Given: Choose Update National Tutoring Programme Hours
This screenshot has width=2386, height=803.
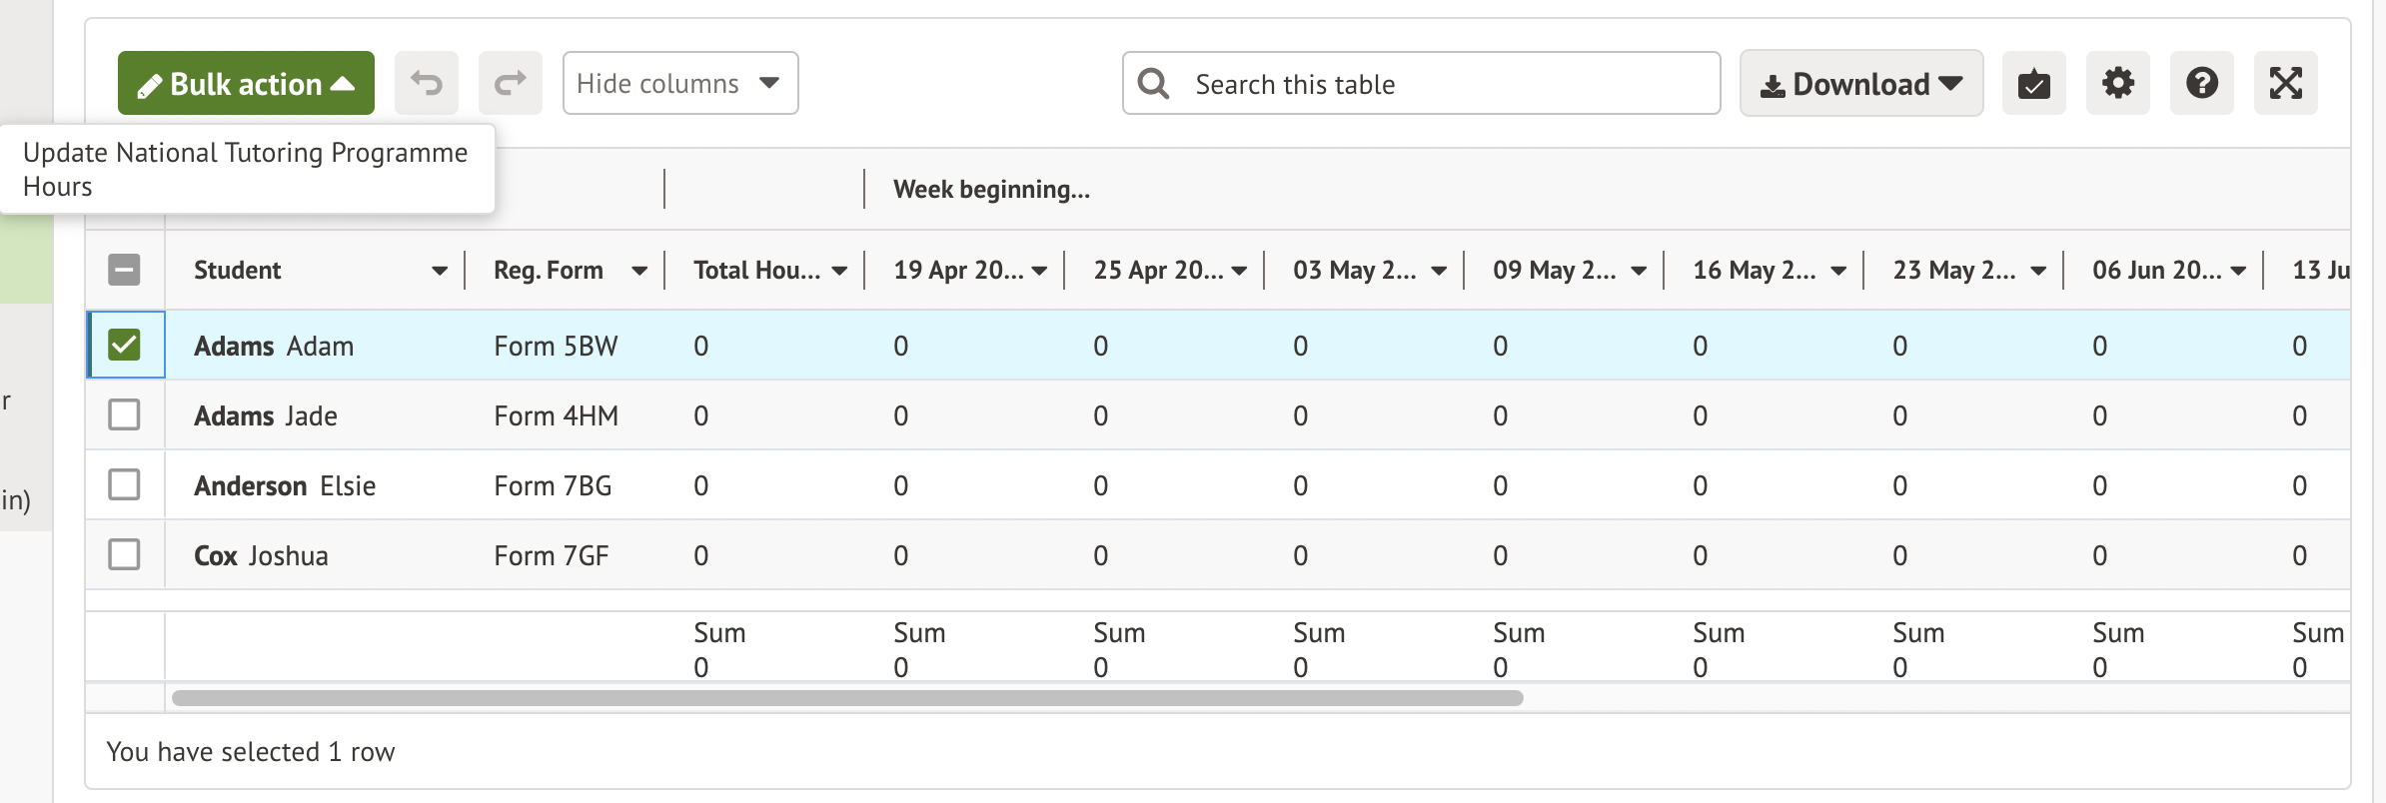Looking at the screenshot, I should click(245, 169).
